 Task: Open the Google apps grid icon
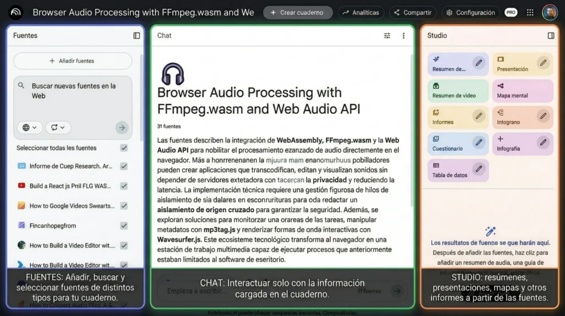530,12
